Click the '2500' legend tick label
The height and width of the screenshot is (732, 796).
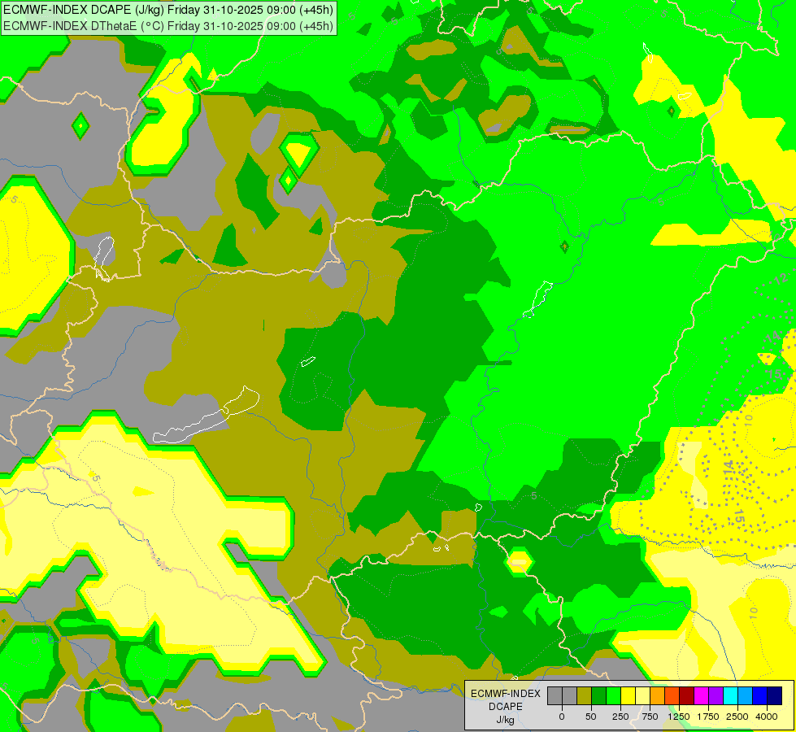[737, 717]
